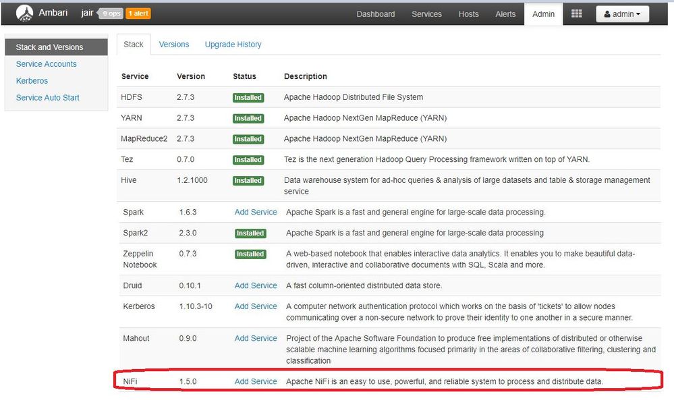The image size is (674, 415).
Task: Click the Druid fast column-oriented description
Action: pyautogui.click(x=364, y=285)
